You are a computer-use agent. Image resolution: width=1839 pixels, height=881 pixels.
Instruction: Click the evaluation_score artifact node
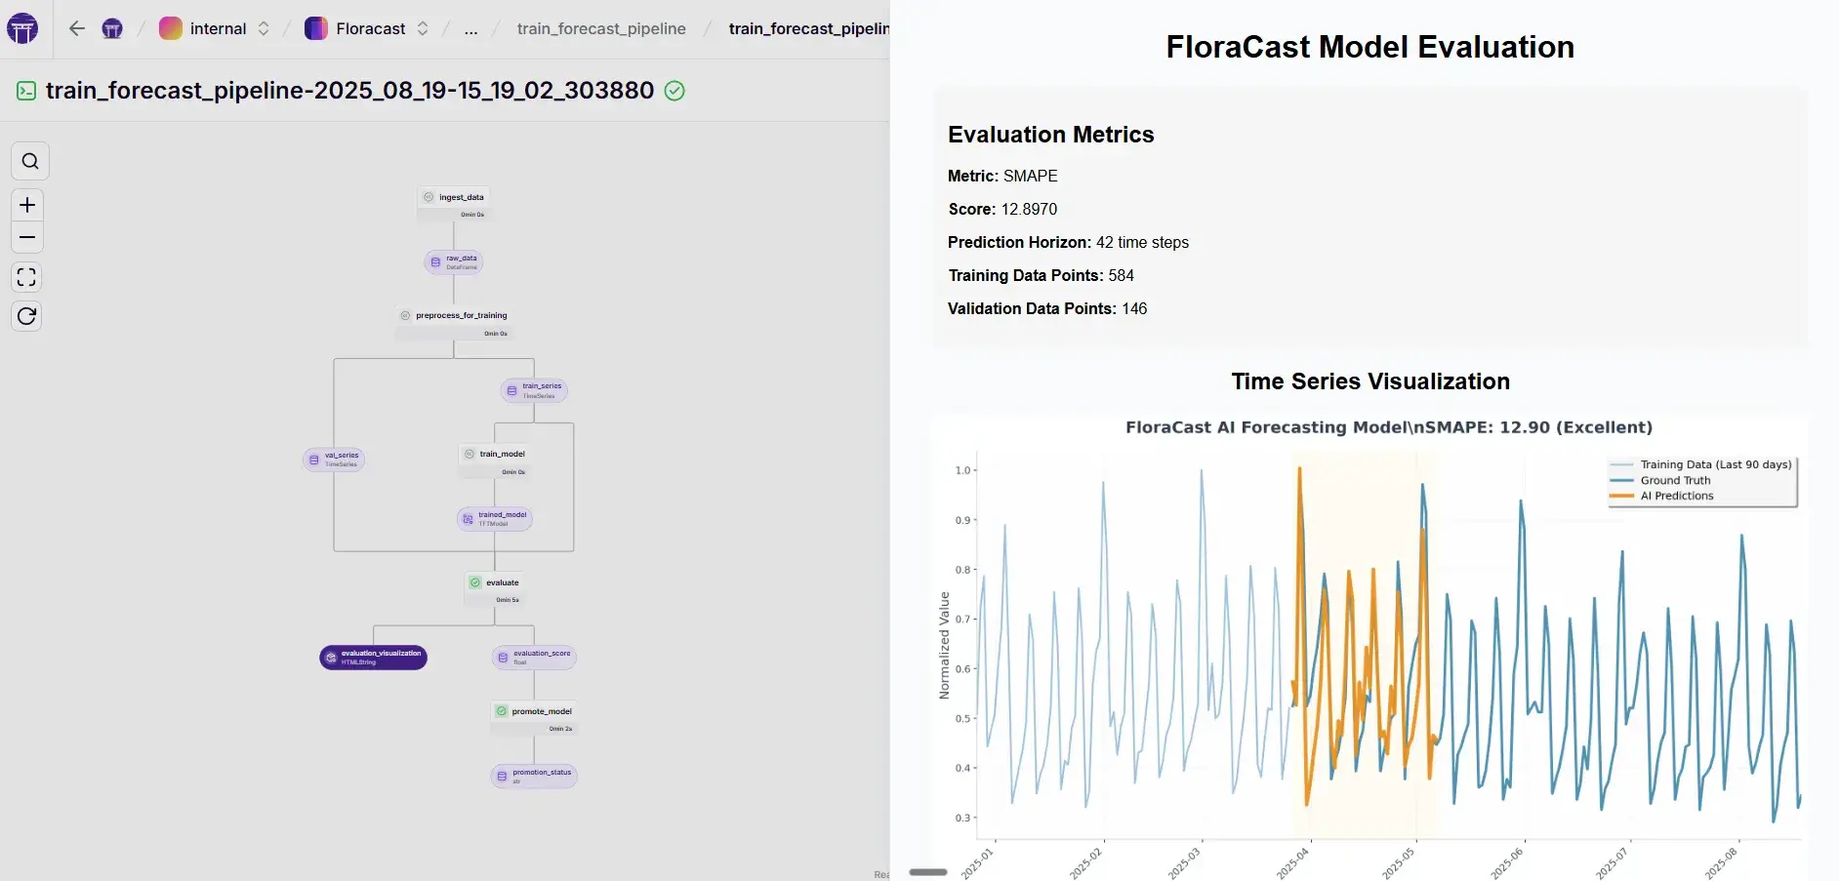point(534,658)
